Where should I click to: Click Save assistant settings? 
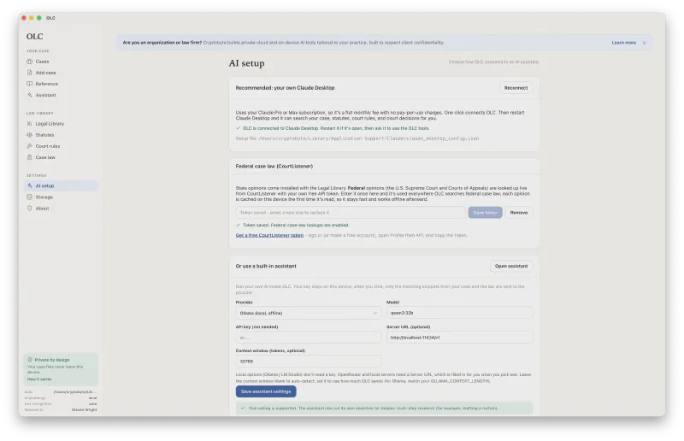(x=266, y=391)
